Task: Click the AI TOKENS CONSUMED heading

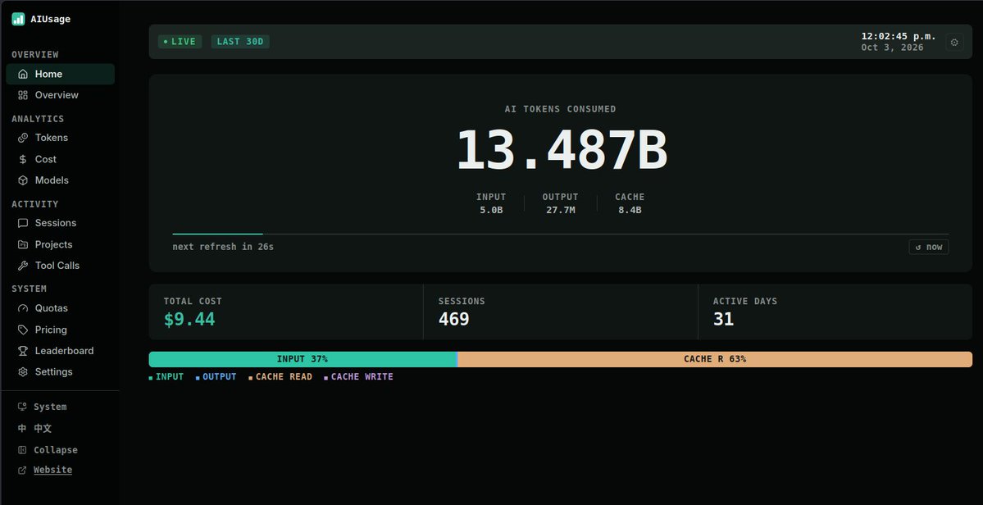Action: click(561, 109)
